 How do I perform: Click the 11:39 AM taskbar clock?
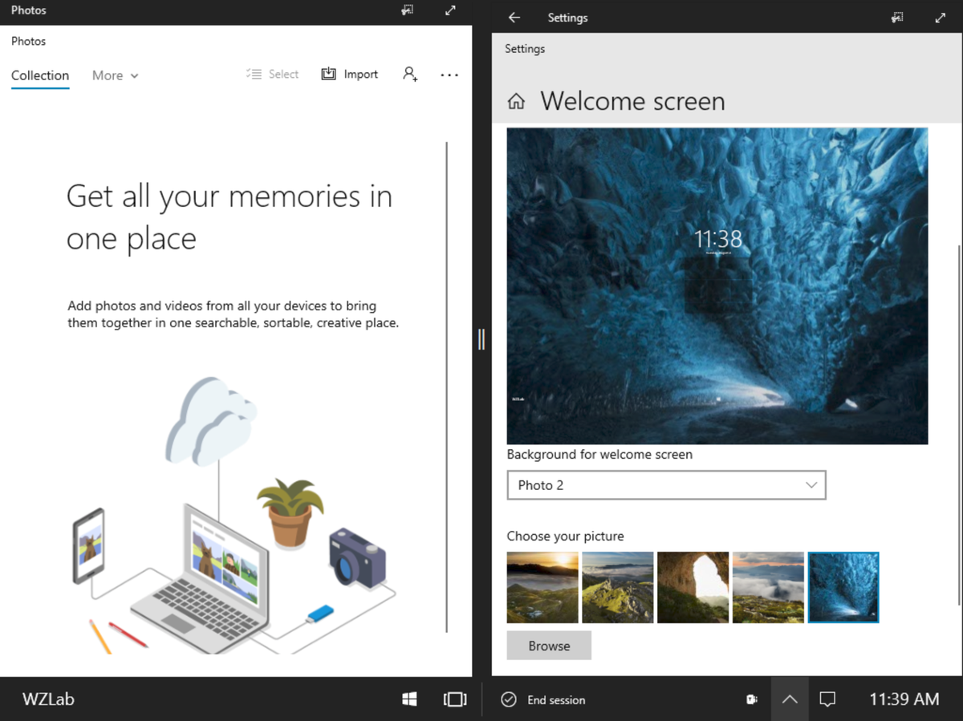[904, 699]
